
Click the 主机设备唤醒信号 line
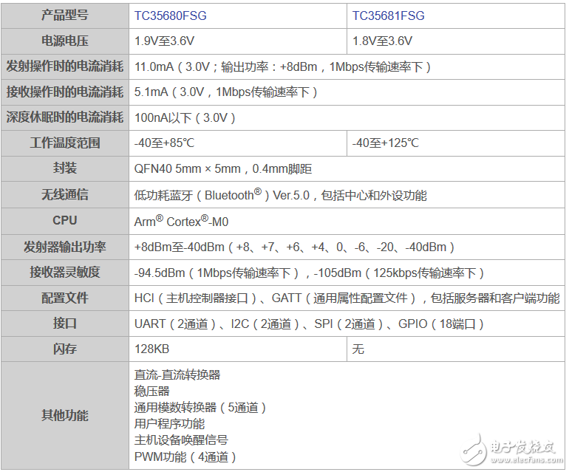point(181,440)
